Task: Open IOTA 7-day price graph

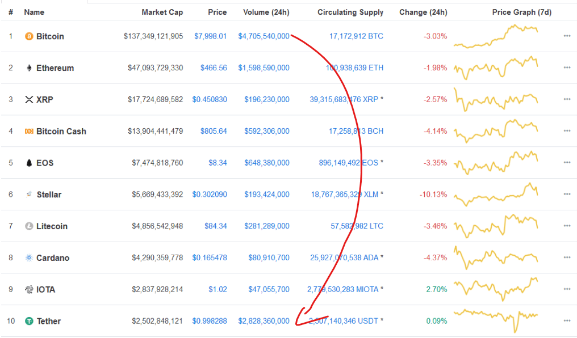Action: coord(496,289)
